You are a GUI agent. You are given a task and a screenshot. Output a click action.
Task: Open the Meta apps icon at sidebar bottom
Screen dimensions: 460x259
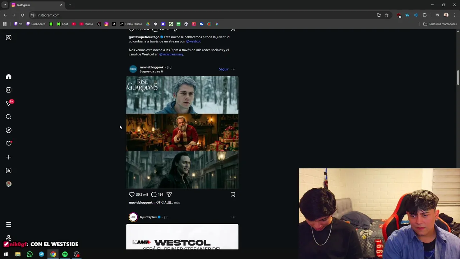point(9,238)
